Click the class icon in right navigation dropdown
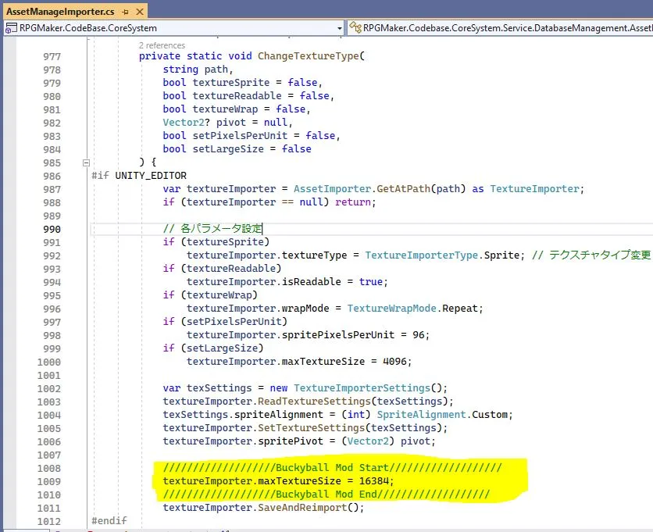653x532 pixels. tap(355, 27)
